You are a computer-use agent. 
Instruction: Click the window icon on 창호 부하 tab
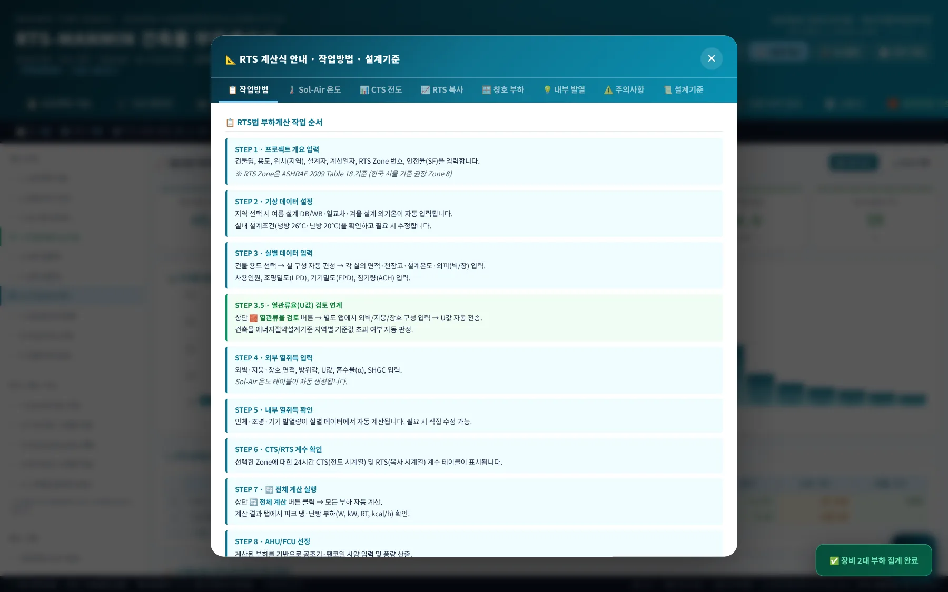pos(487,90)
